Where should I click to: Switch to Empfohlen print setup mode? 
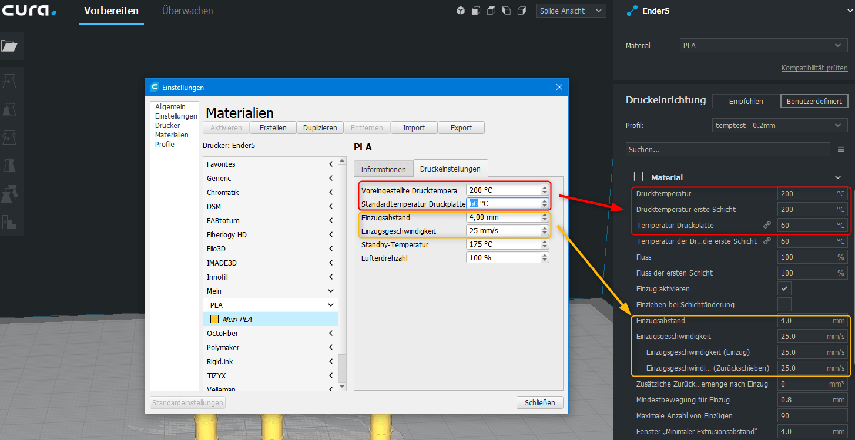[746, 101]
